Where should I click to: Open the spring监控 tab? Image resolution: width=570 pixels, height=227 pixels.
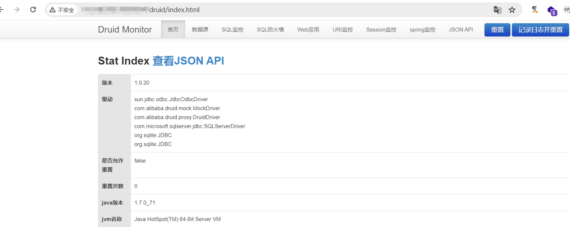tap(422, 30)
